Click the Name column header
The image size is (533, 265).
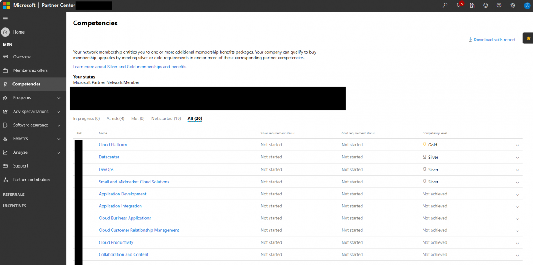click(103, 133)
